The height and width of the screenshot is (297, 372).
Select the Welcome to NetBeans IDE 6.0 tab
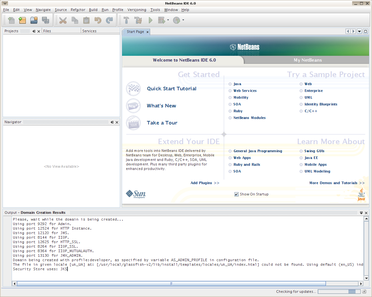tap(184, 60)
